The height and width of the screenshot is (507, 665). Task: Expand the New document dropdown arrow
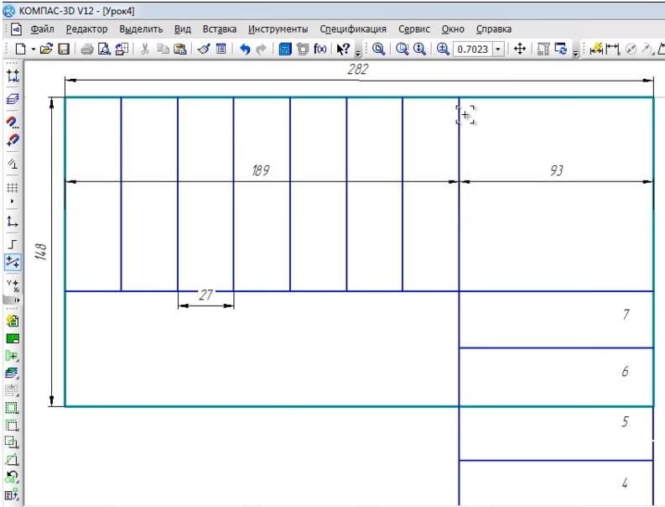34,50
